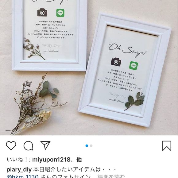Screen dimensions: 178x178
Task: Tap camera icon in right frame
Action: (116, 62)
